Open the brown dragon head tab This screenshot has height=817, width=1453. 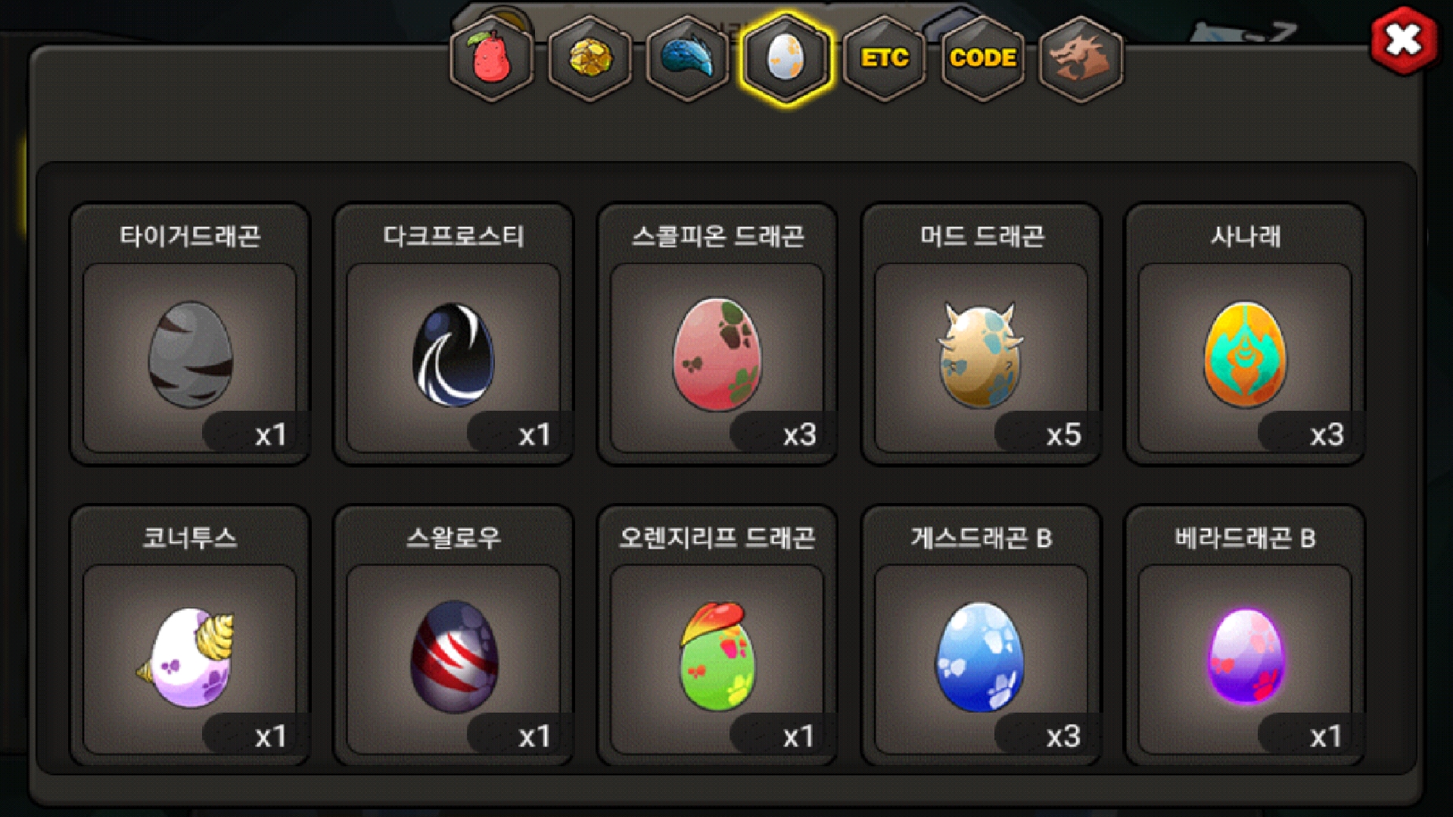point(1081,58)
